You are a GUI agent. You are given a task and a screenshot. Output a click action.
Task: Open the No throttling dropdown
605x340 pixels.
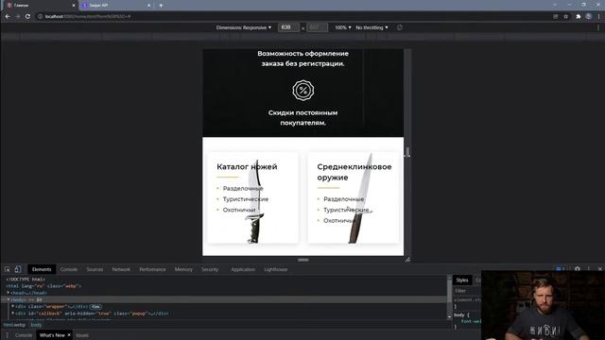pyautogui.click(x=372, y=27)
